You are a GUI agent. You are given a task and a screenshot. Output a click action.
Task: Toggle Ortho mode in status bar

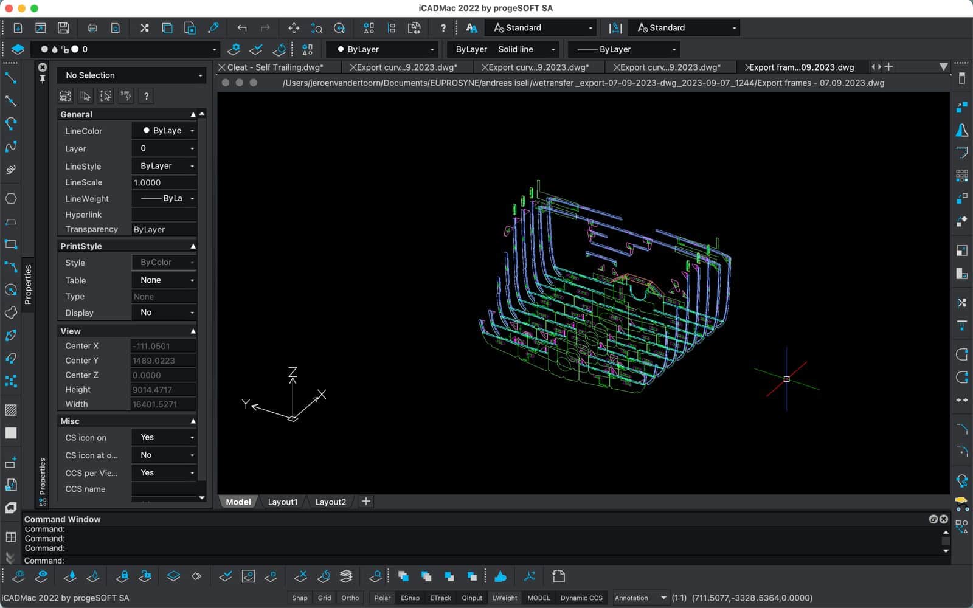[350, 598]
